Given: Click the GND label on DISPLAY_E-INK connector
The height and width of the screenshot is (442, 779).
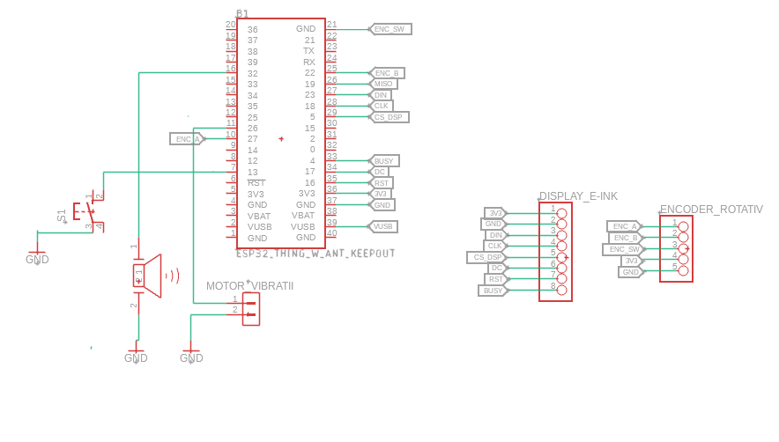Looking at the screenshot, I should [x=493, y=224].
